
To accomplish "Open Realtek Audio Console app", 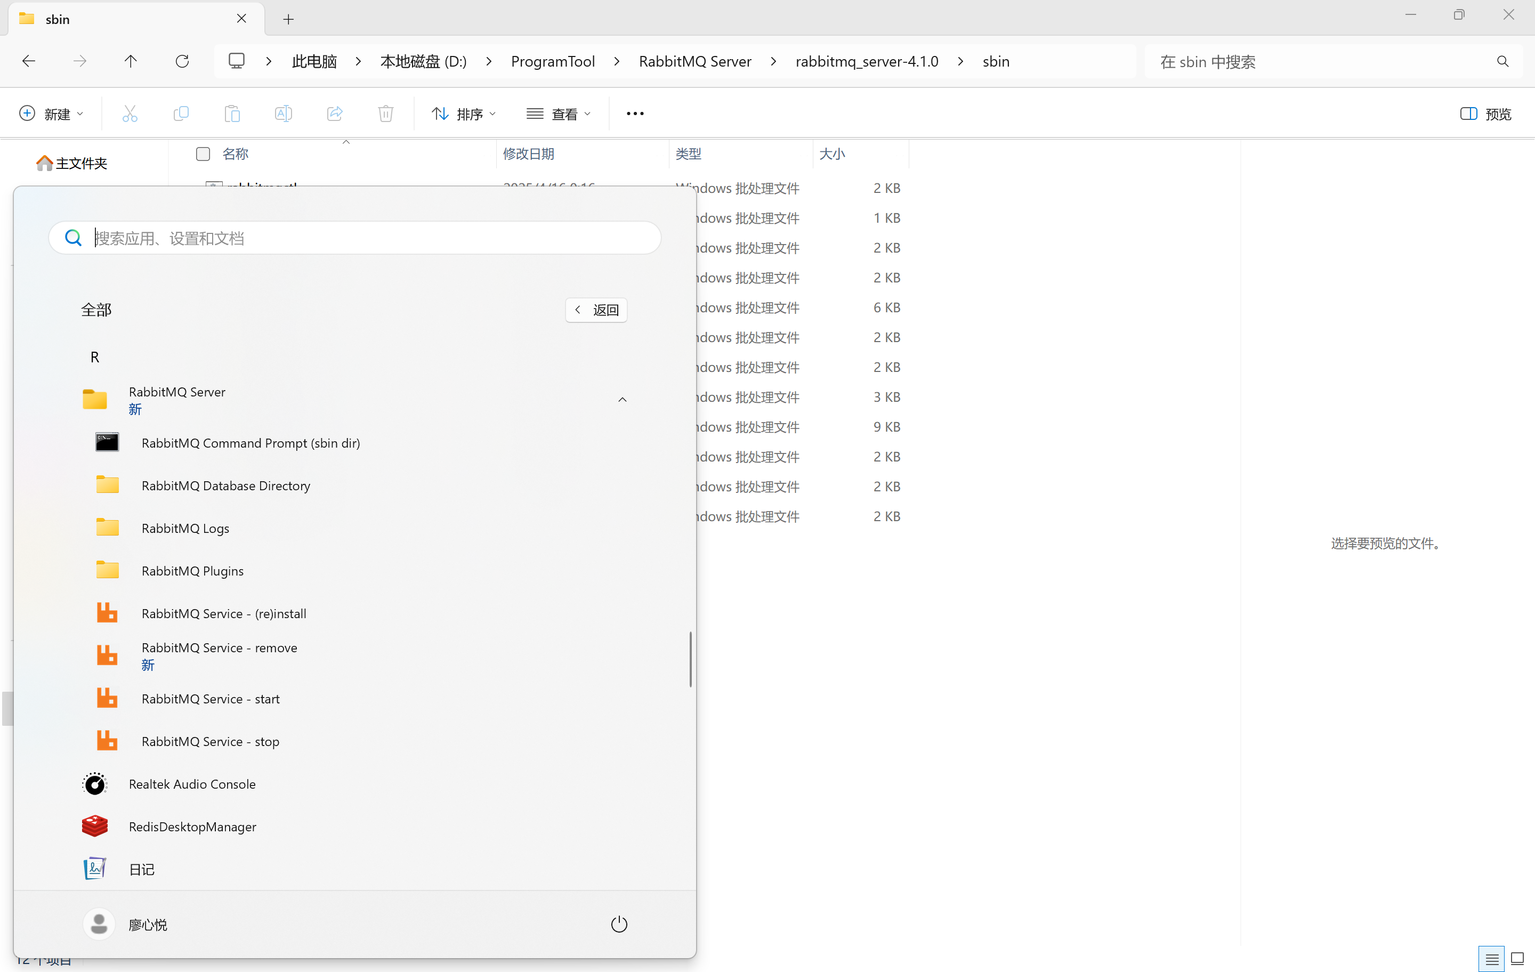I will tap(192, 784).
